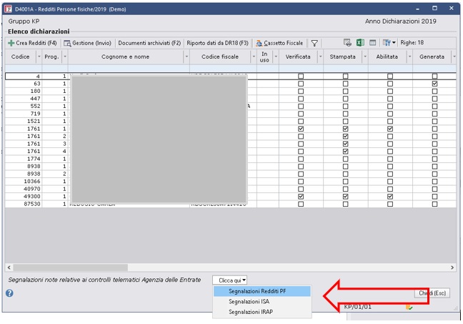
Task: Open the column options icon before Righe
Action: [x=389, y=43]
